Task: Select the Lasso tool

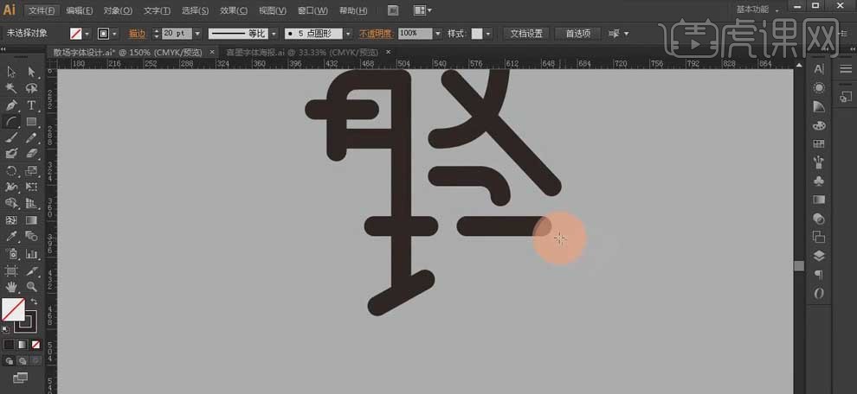Action: pyautogui.click(x=31, y=88)
